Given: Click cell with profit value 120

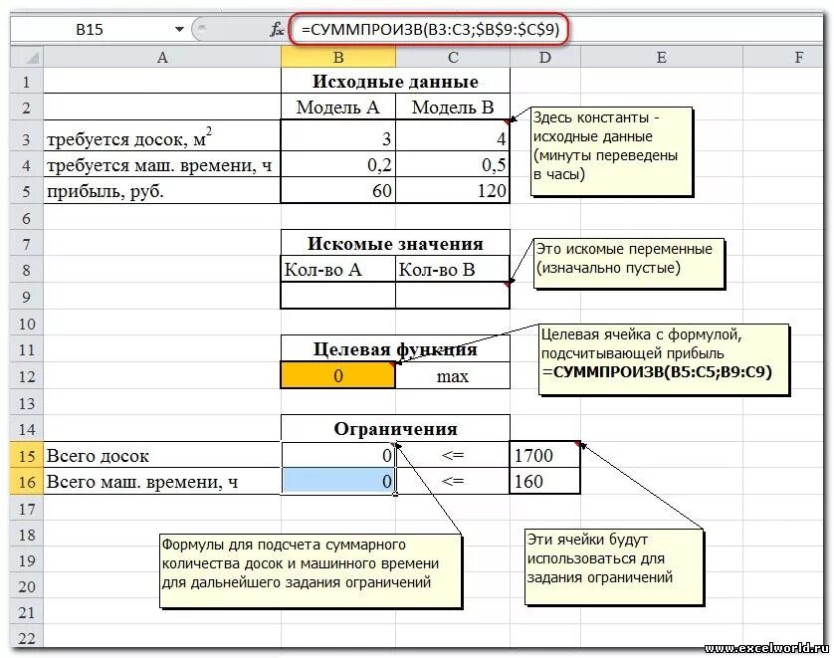Looking at the screenshot, I should pos(453,191).
